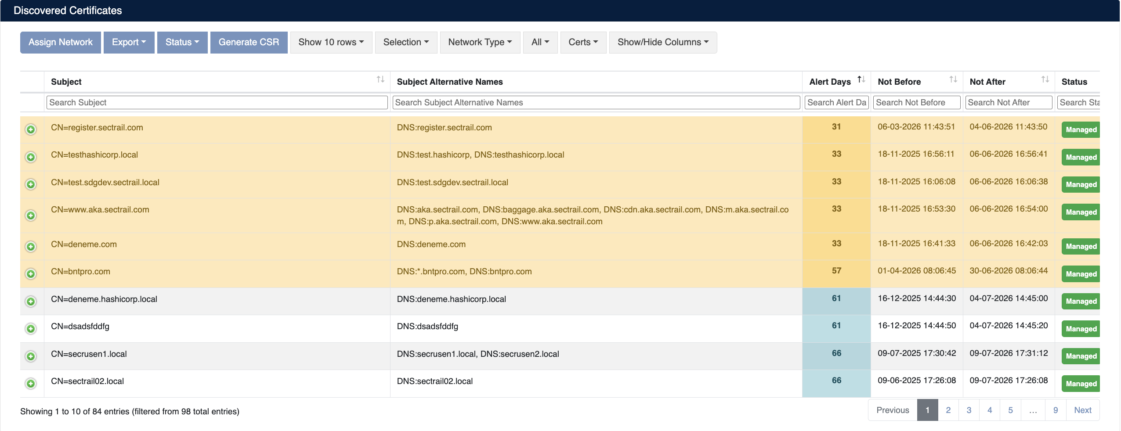Go to the Previous page

click(x=893, y=410)
